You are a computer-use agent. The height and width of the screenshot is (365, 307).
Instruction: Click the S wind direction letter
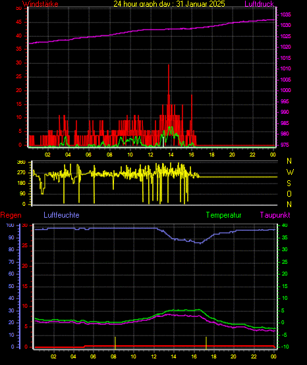[x=289, y=183]
